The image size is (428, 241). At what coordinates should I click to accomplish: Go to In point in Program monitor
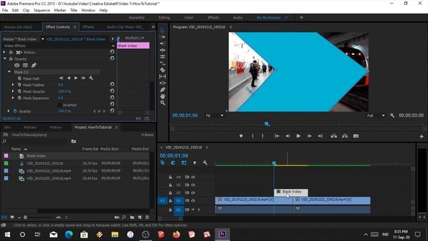point(277,136)
